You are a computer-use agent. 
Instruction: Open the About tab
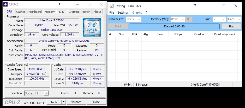[97, 12]
